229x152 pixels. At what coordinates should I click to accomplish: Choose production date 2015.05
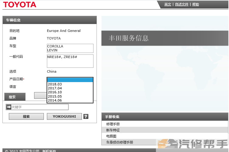(70, 96)
